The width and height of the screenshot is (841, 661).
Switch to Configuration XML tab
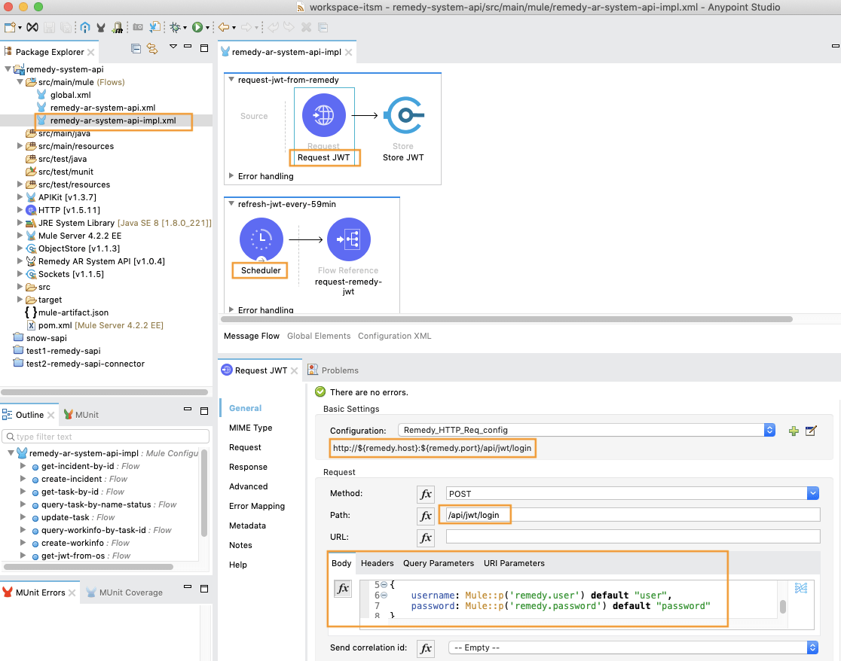click(394, 336)
